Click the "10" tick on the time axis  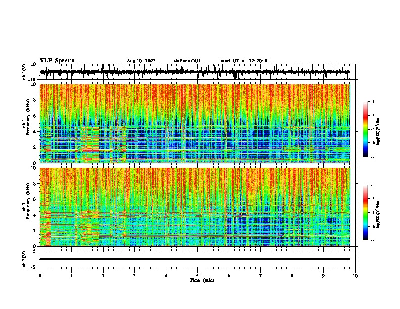[x=355, y=276]
